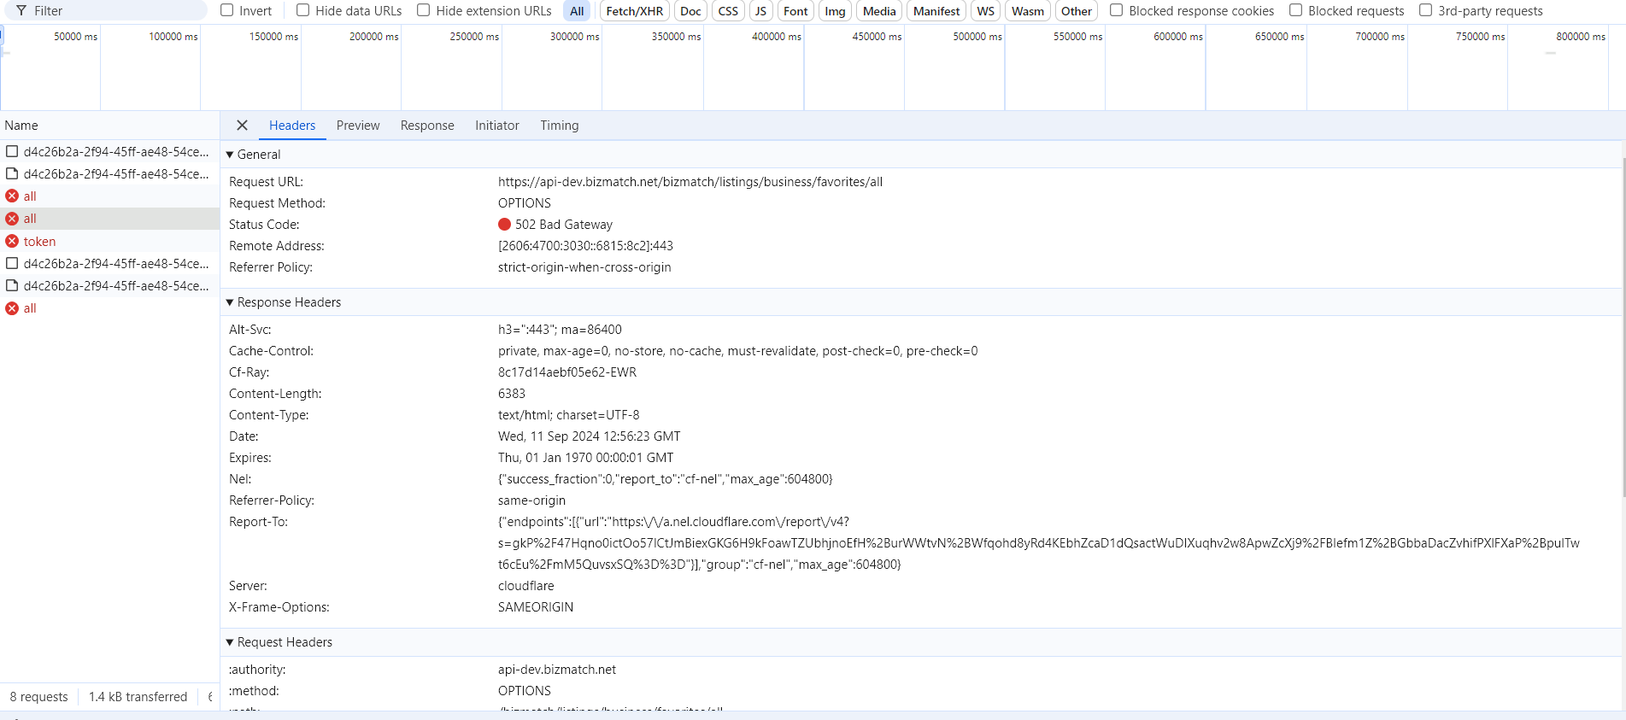
Task: Switch to the Preview tab
Action: 358,126
